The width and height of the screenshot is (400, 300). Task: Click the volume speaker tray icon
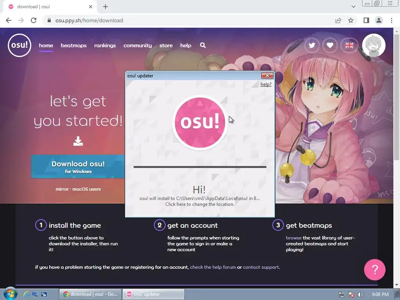coord(361,295)
